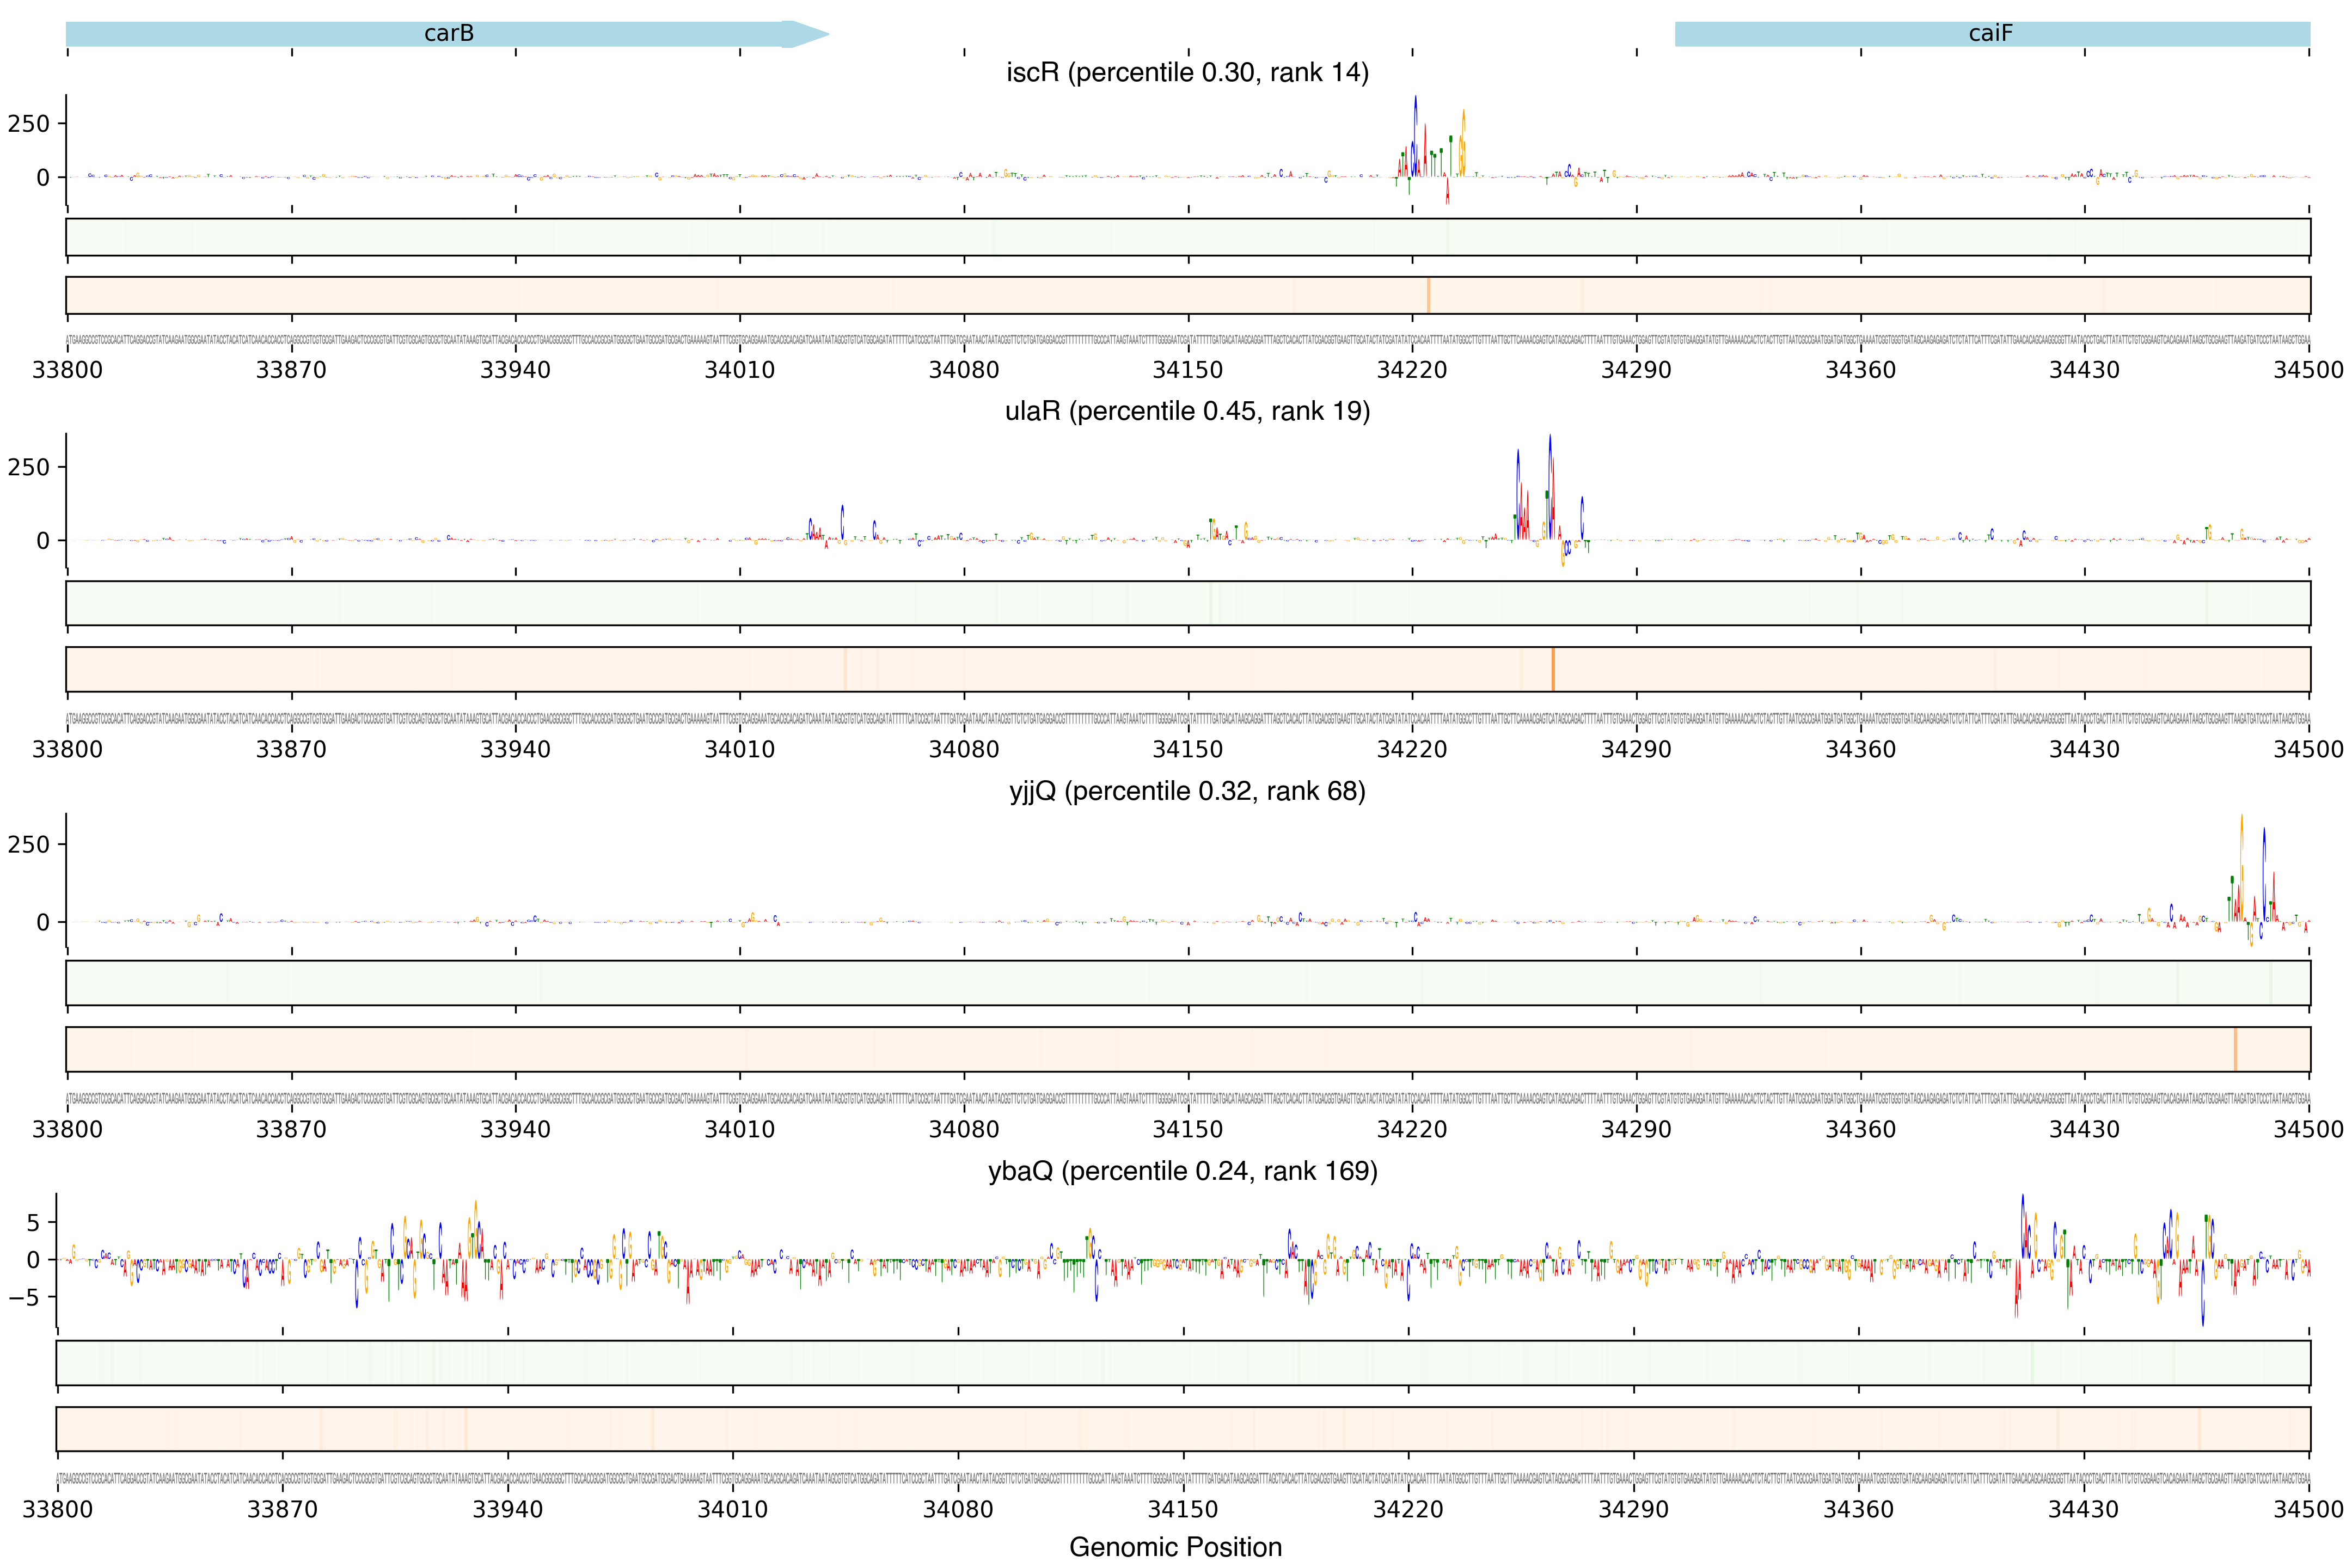2352x1568 pixels.
Task: Click the yjjQ panel title
Action: click(1187, 791)
